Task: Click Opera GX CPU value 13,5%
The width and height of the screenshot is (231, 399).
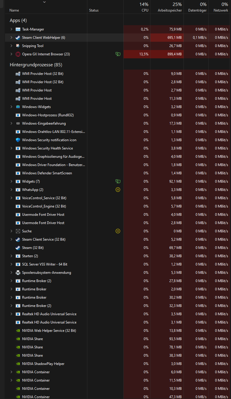Action: (x=144, y=54)
